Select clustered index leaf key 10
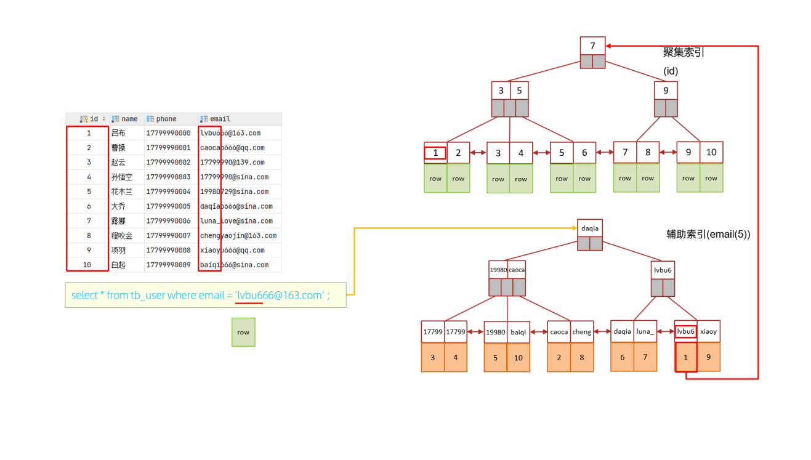811x460 pixels. 711,152
